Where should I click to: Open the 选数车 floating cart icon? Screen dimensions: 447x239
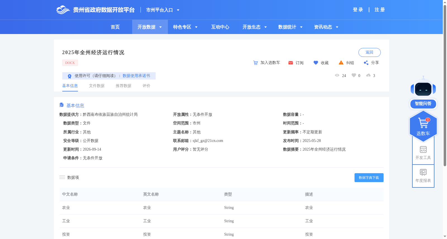[423, 123]
